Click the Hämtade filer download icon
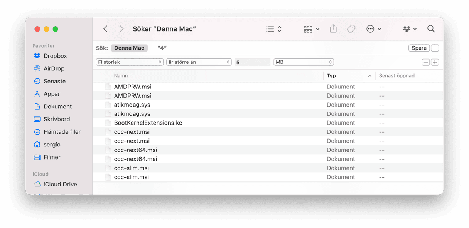 (x=37, y=132)
